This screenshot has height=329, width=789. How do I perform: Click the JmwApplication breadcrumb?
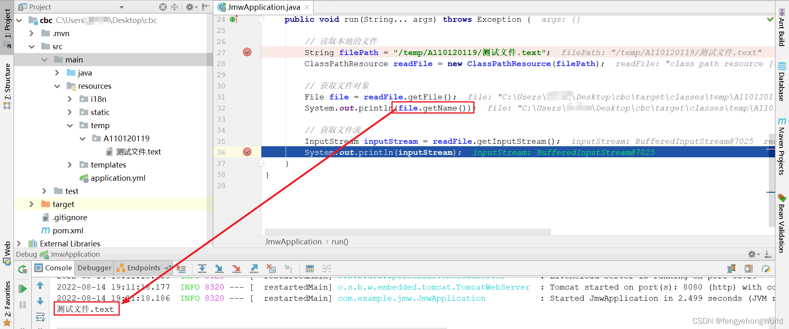pos(293,242)
